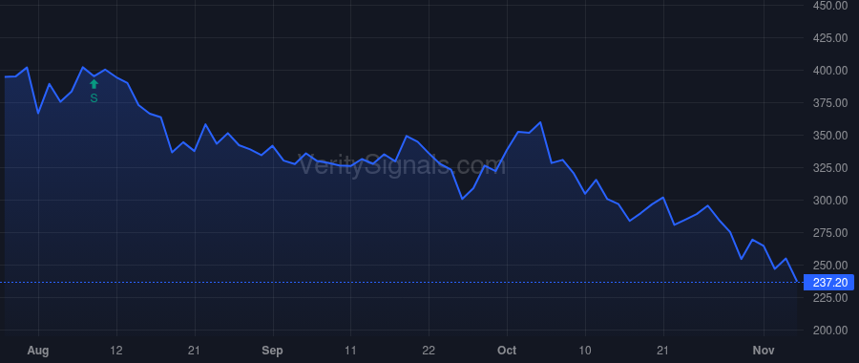Click the 21 date label after Oct
The width and height of the screenshot is (859, 363).
663,350
